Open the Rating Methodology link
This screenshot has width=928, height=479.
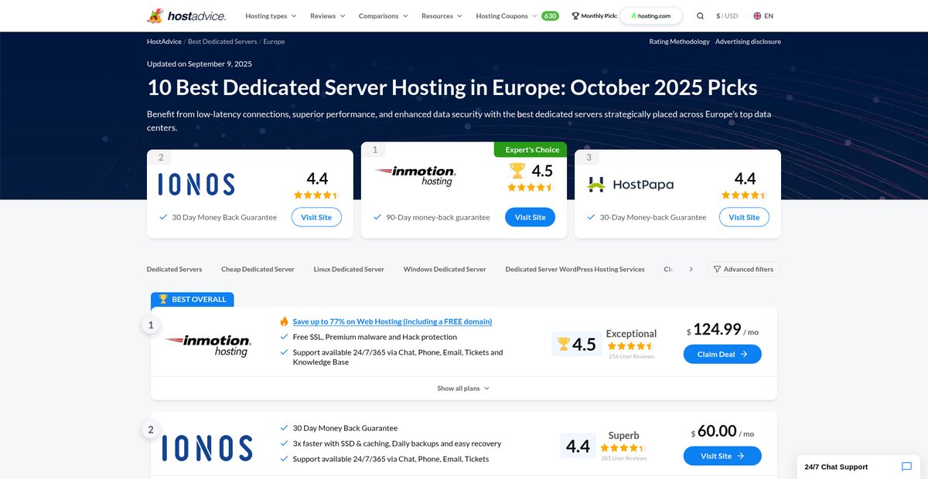pyautogui.click(x=679, y=42)
